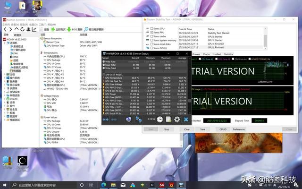Switch to the Unified tab

click(217, 54)
